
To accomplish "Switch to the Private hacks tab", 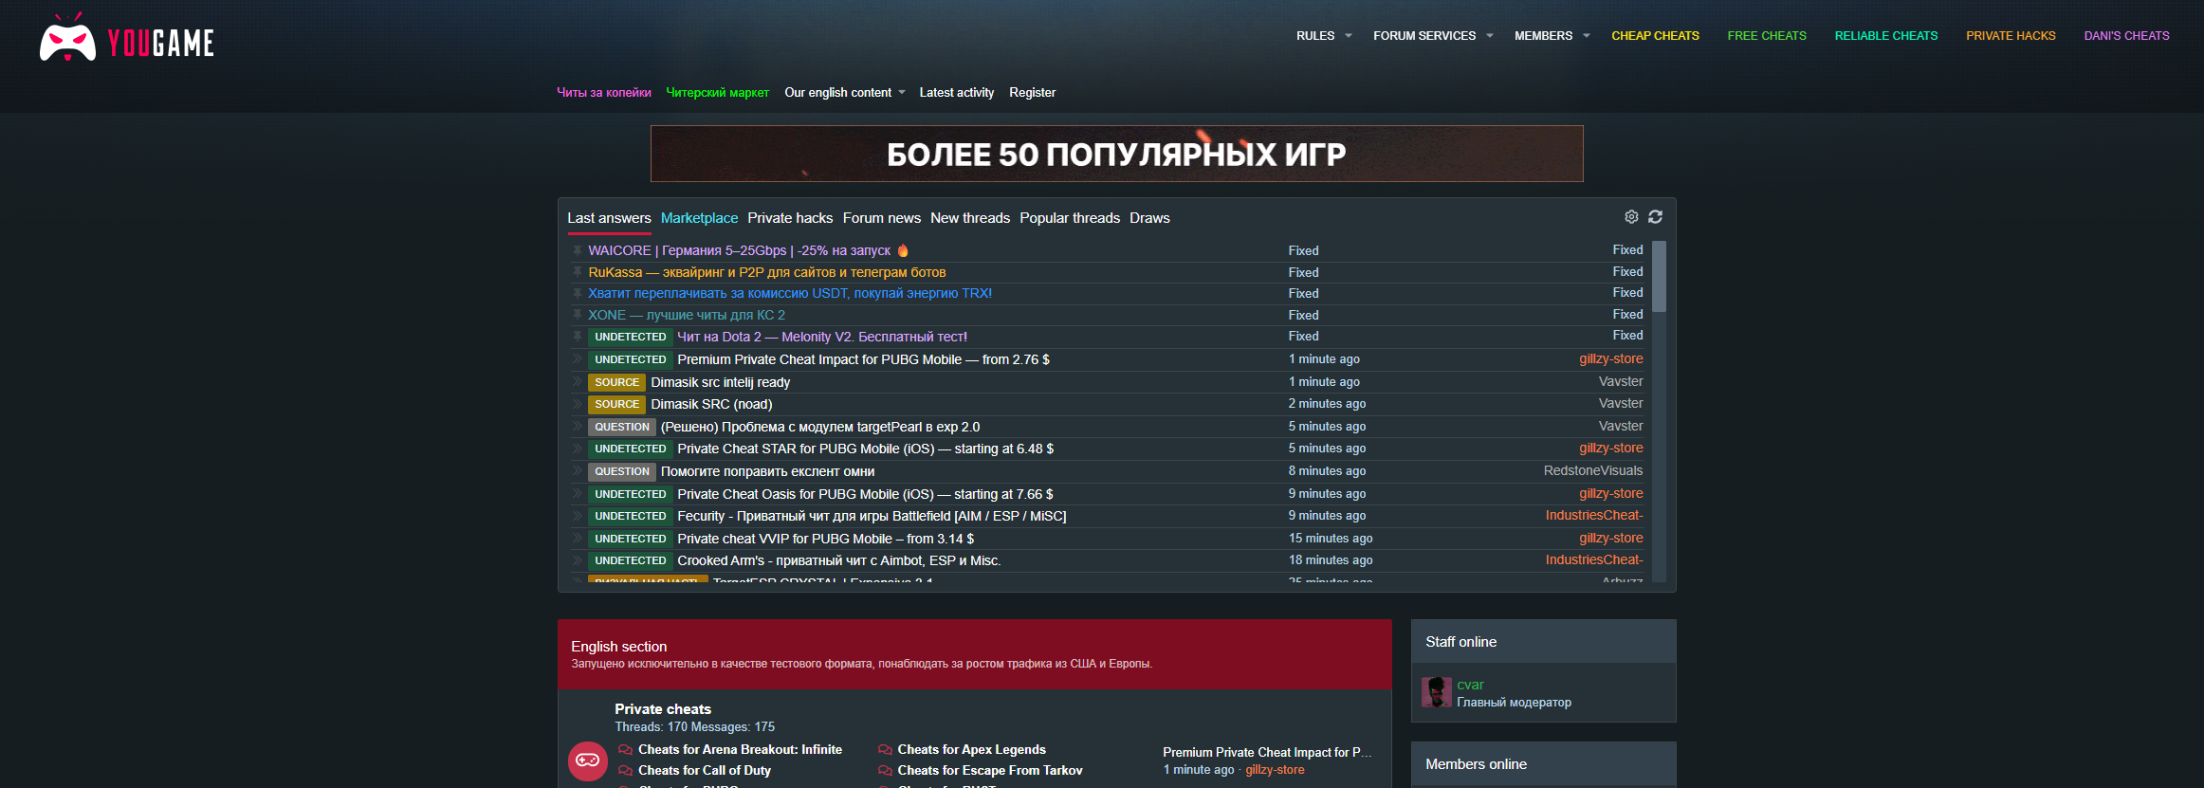I will click(790, 218).
